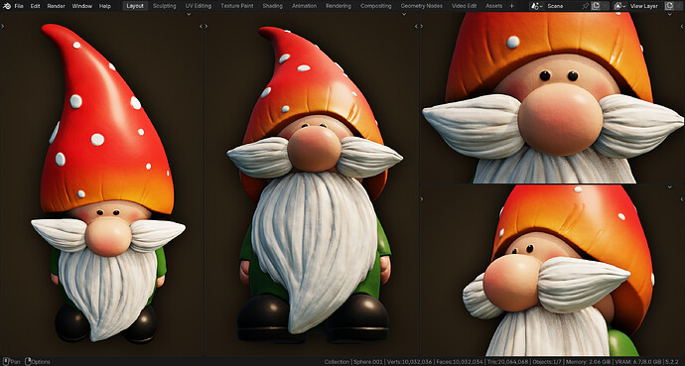Show the left viewport's sidebar arrow

201,26
